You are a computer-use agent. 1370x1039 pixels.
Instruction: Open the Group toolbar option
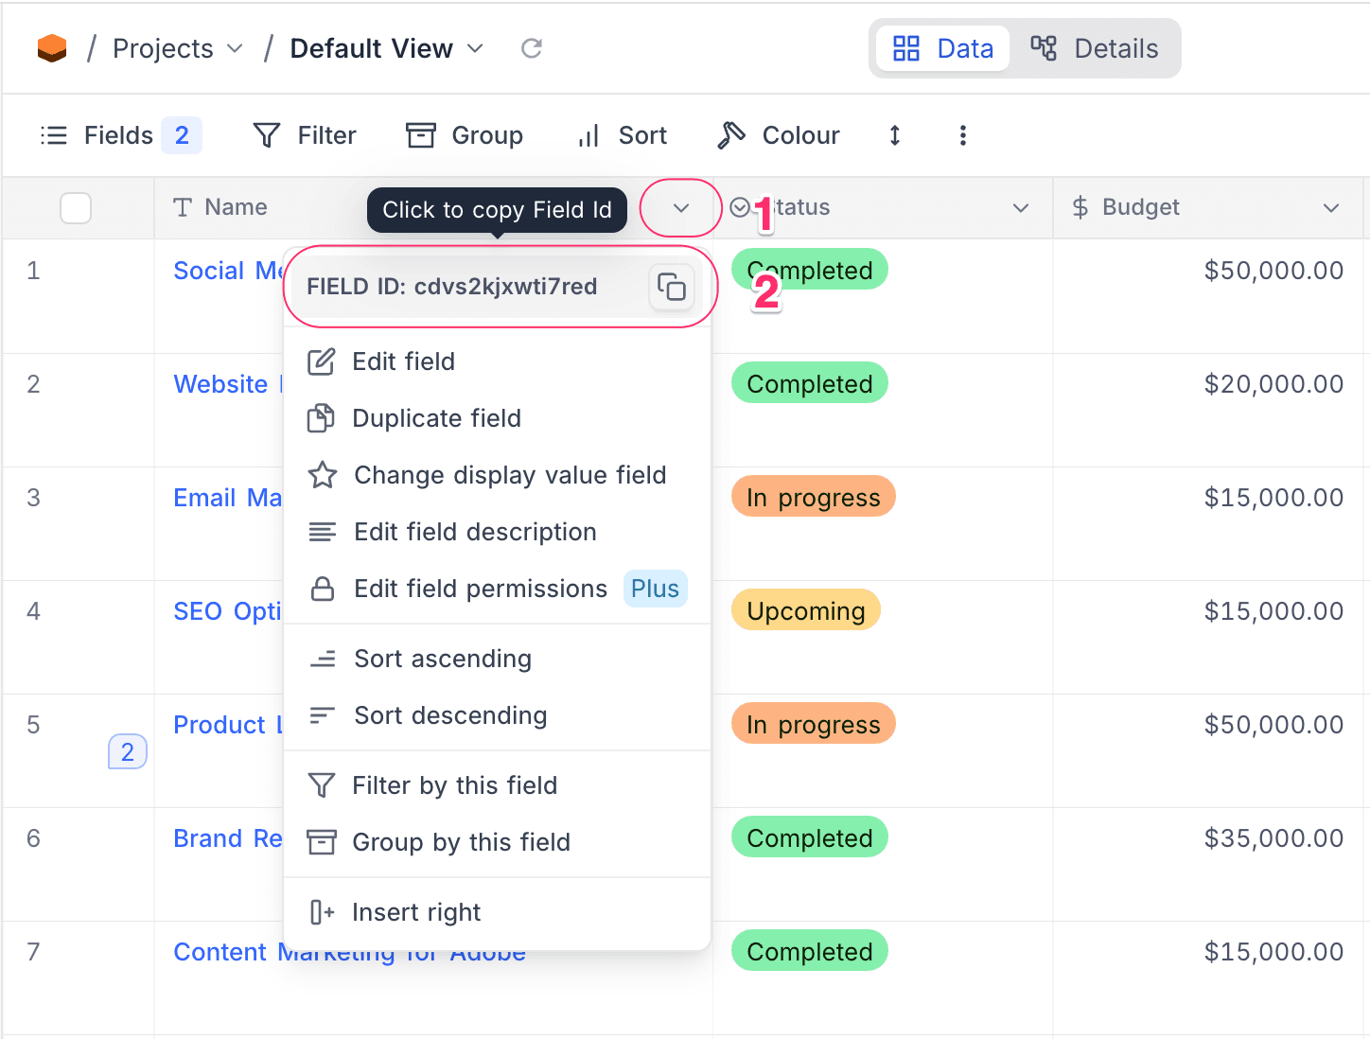coord(465,135)
